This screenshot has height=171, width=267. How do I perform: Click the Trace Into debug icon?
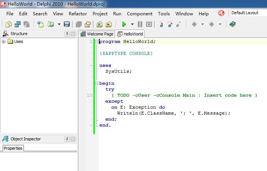[161, 24]
